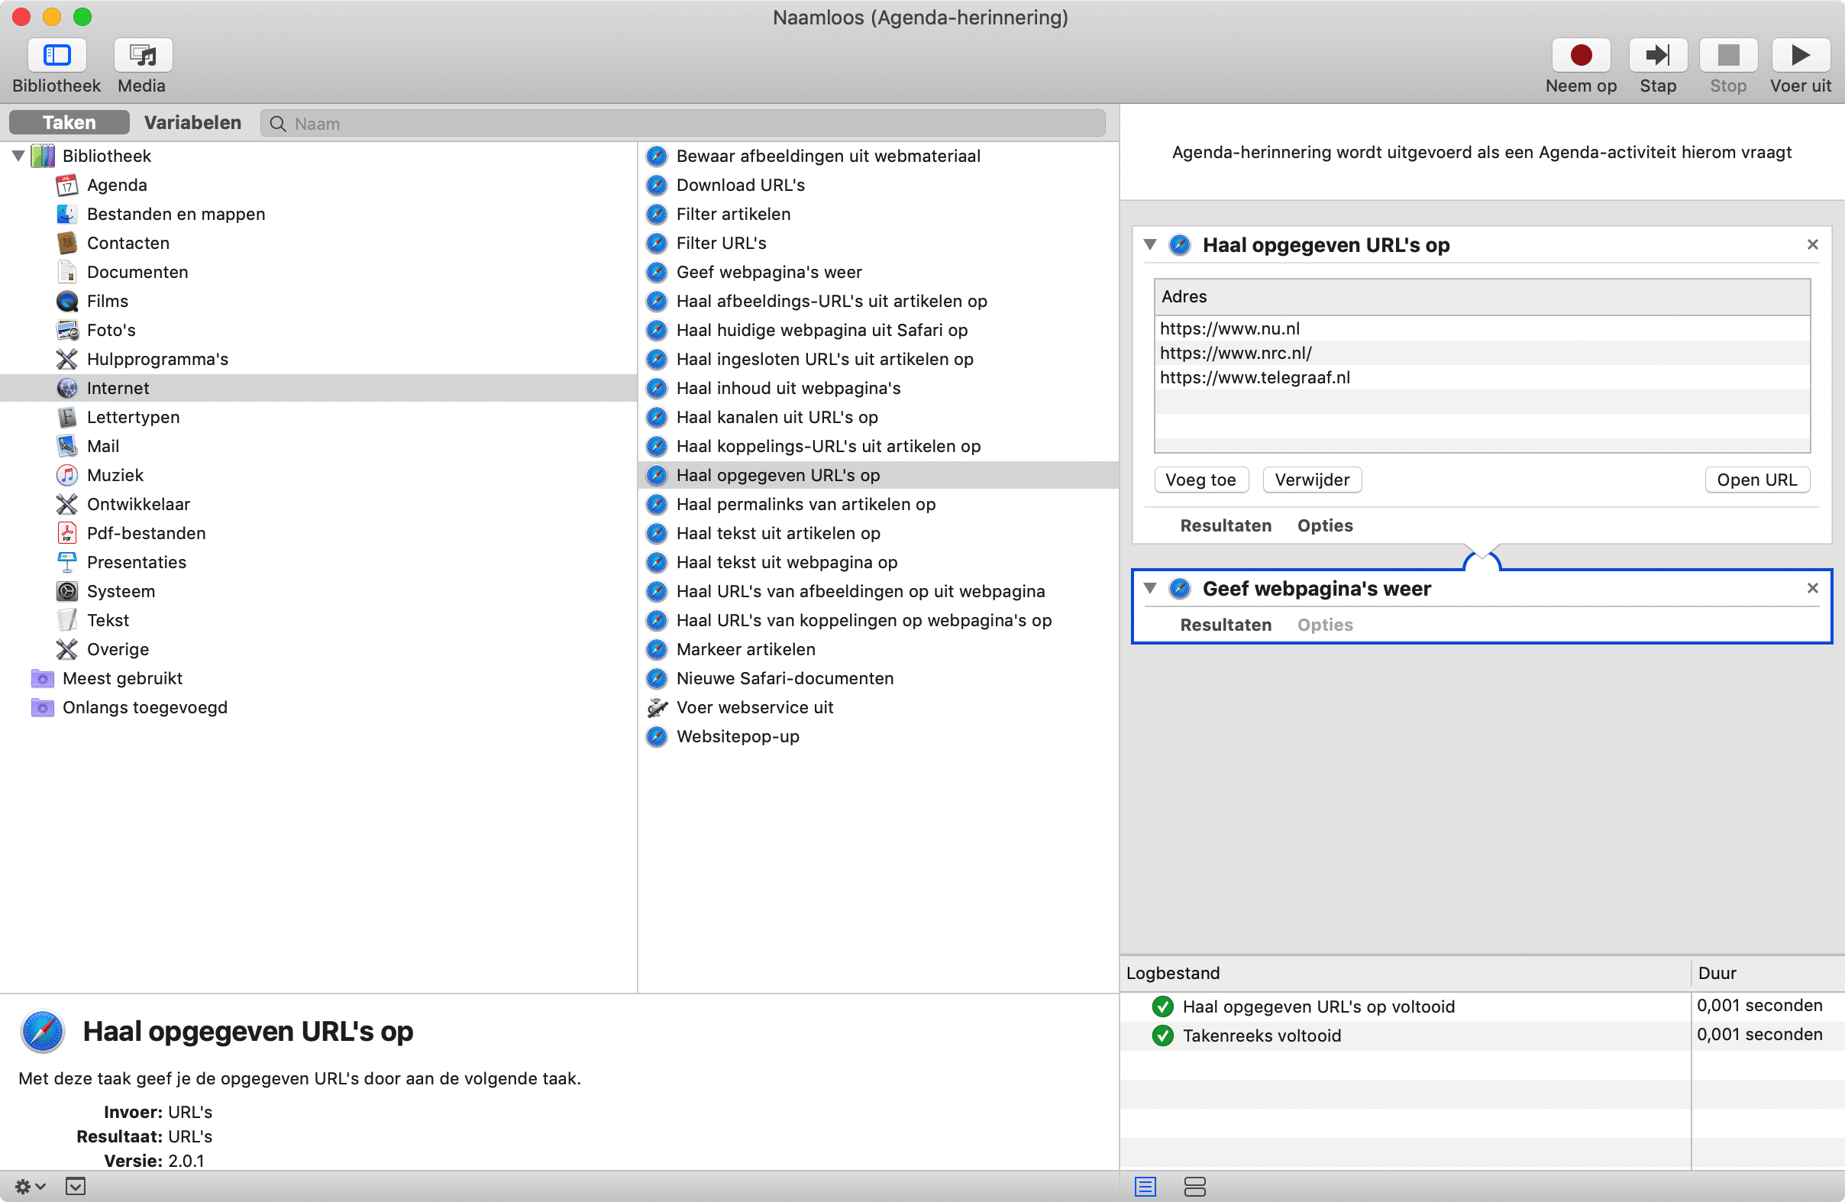Image resolution: width=1845 pixels, height=1202 pixels.
Task: Select the Taken tab
Action: coord(69,122)
